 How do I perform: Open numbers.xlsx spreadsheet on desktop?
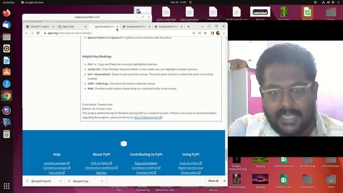point(284,181)
